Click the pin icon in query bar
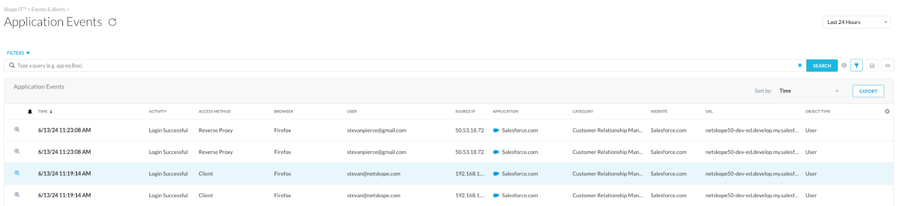 pos(799,66)
